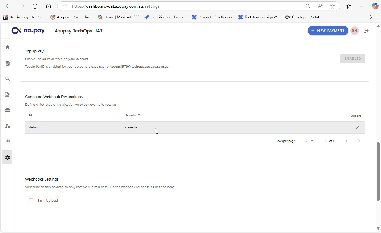Open the Azupay Pivotal Tracker bookmark
The height and width of the screenshot is (233, 381).
tap(71, 17)
